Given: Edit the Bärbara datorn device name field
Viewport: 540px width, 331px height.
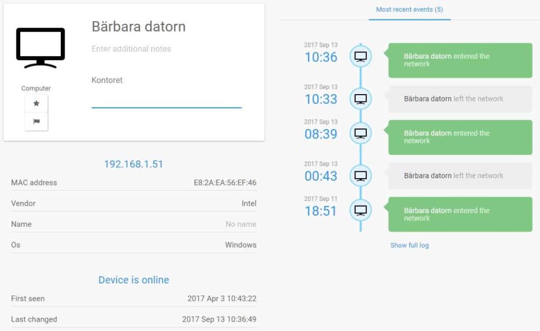Looking at the screenshot, I should click(x=139, y=26).
